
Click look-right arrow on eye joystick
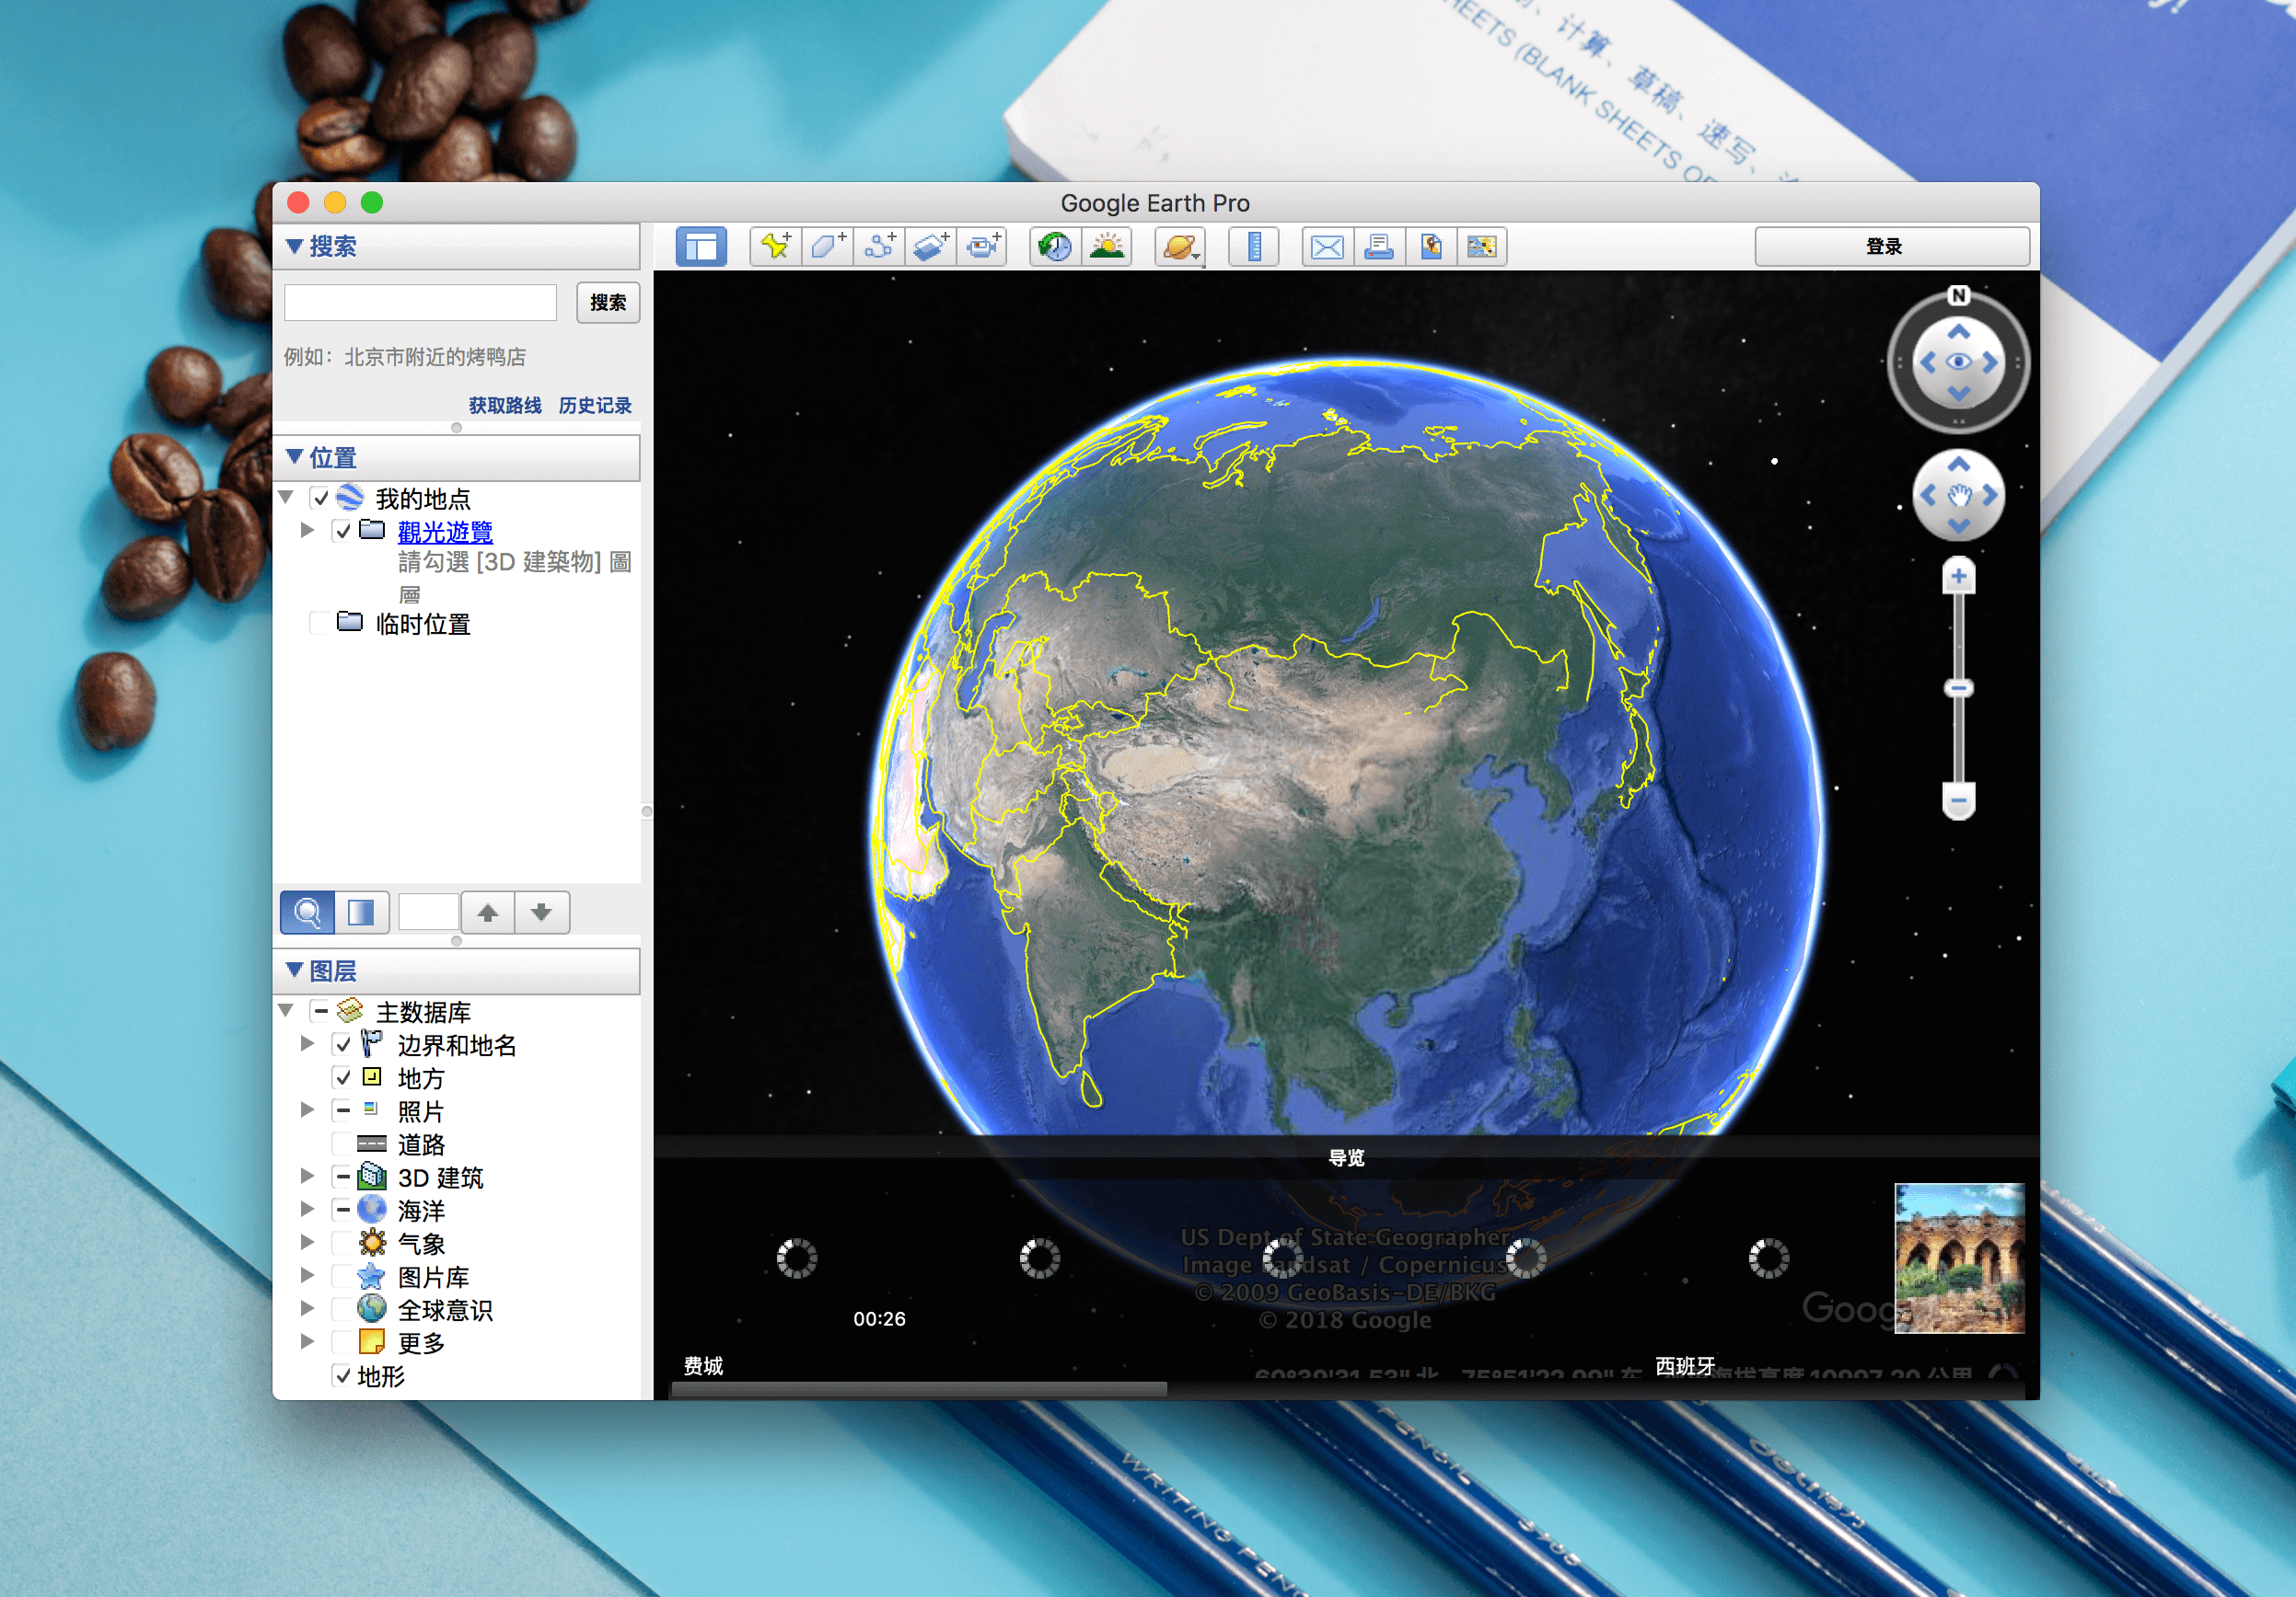click(1990, 362)
